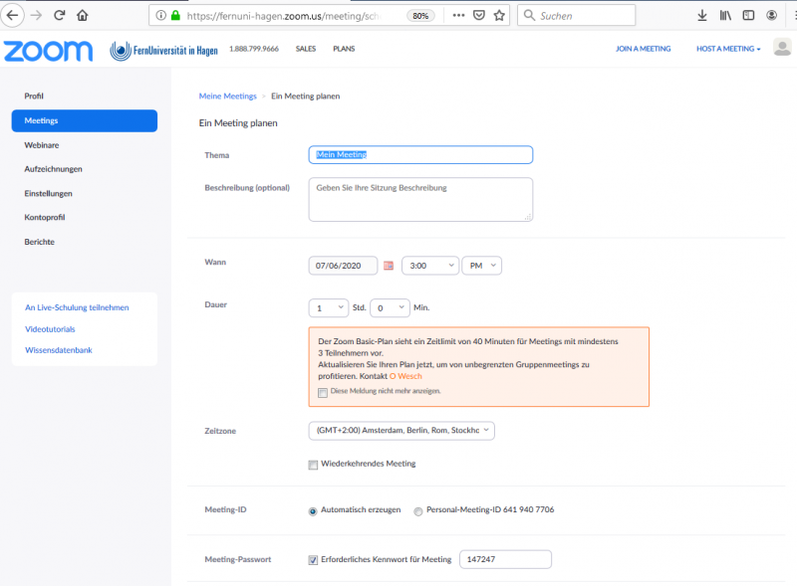Reload the page with the refresh icon
This screenshot has width=797, height=586.
pos(60,15)
